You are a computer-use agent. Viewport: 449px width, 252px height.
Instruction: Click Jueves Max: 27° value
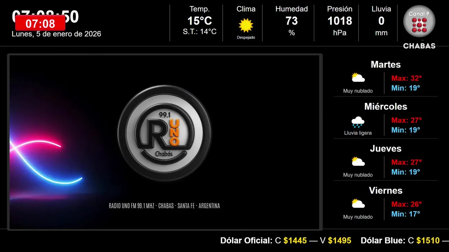pyautogui.click(x=407, y=162)
